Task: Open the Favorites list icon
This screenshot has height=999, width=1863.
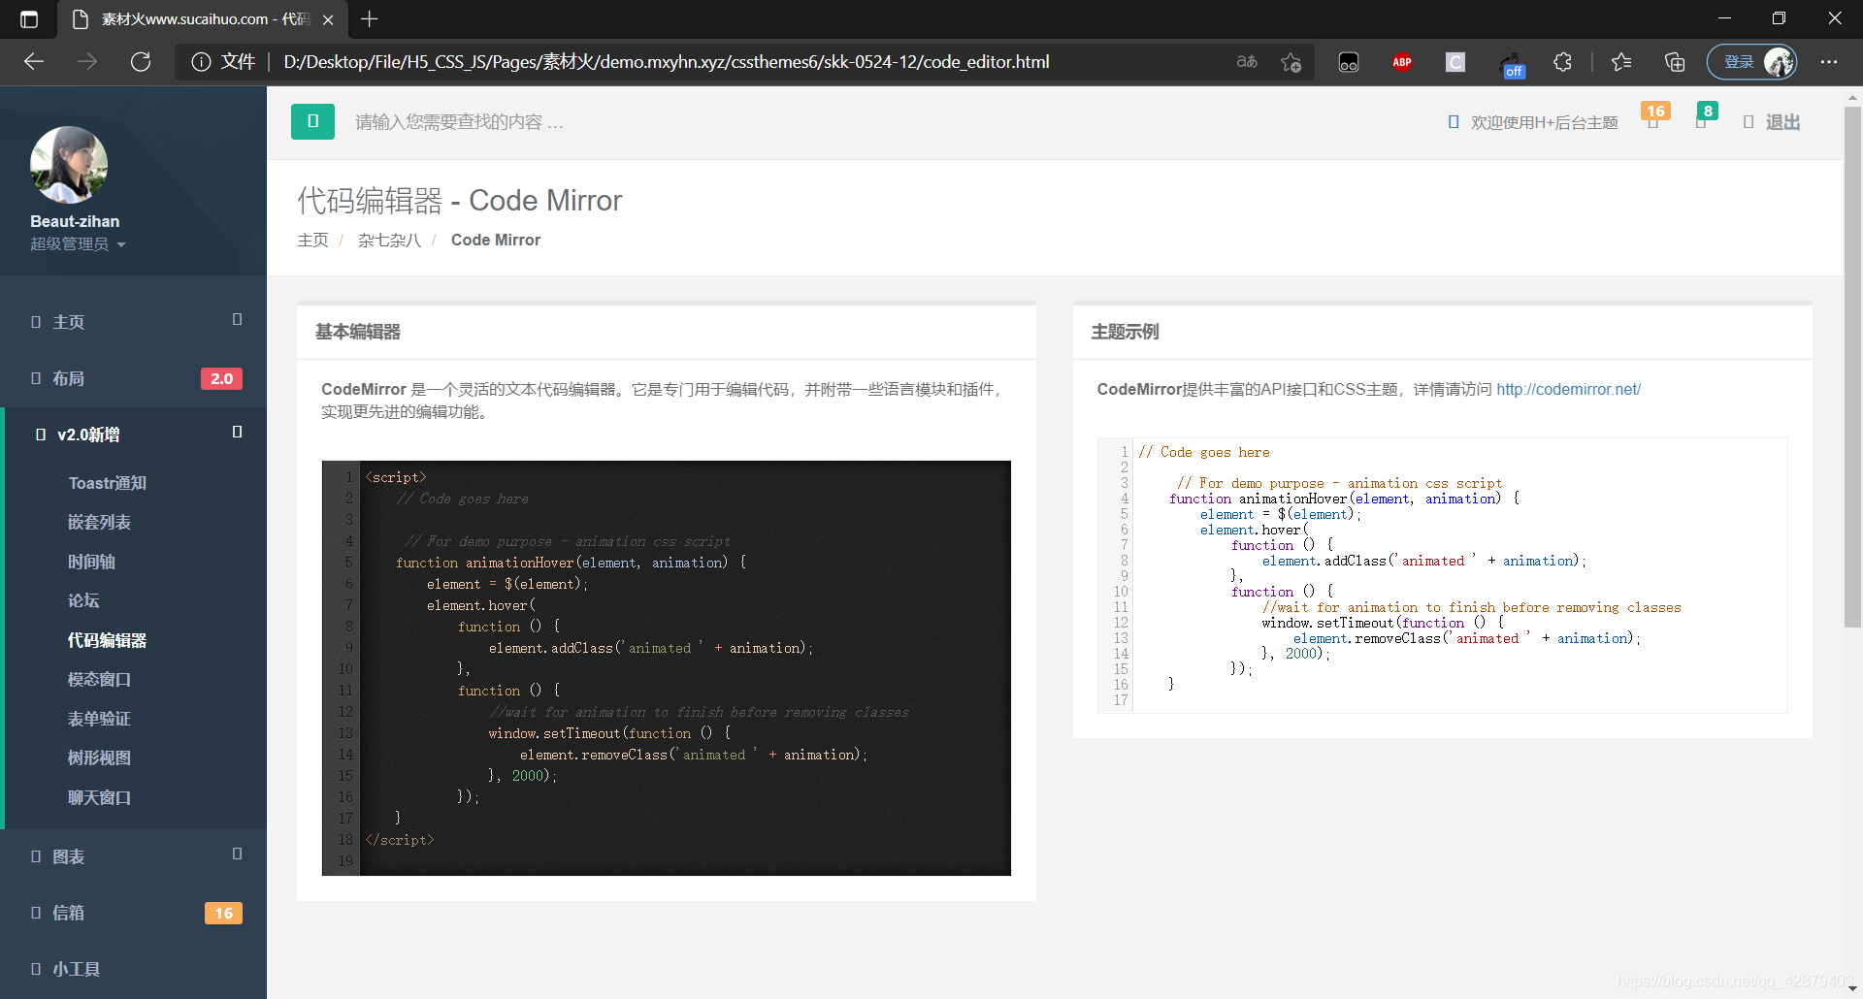Action: 1620,62
